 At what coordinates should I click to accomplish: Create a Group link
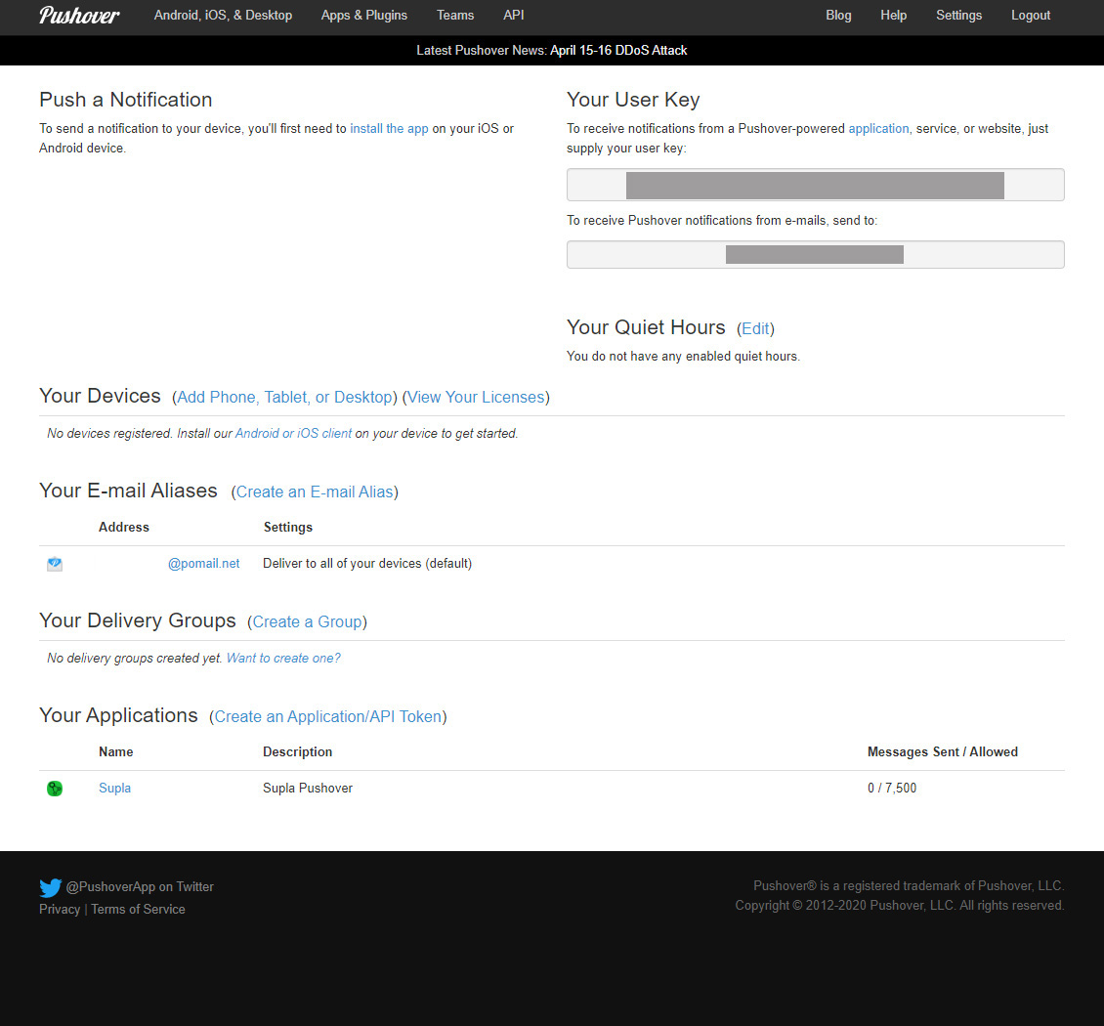coord(307,621)
